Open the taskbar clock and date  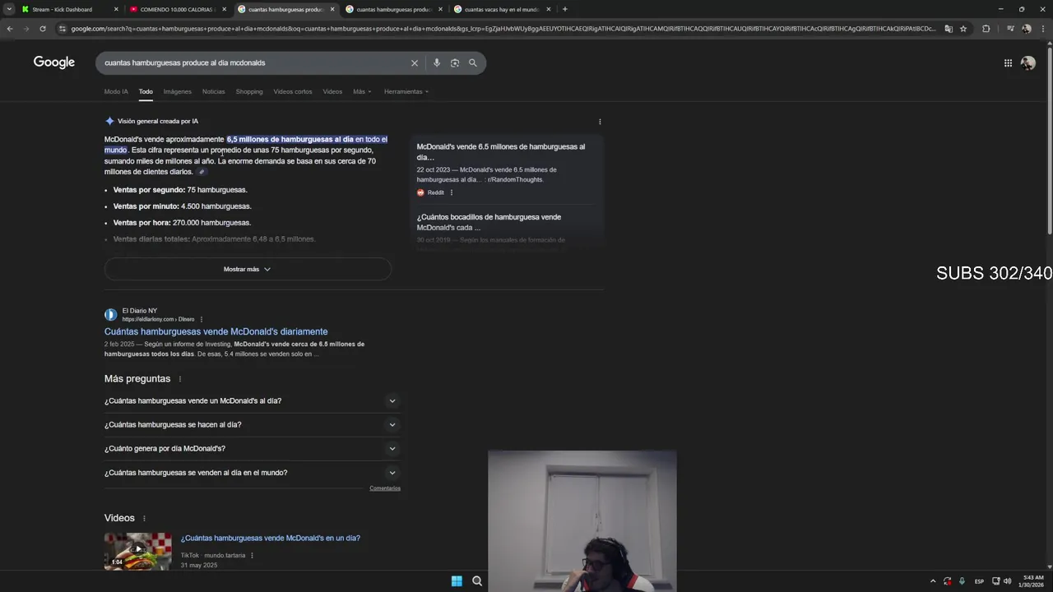(x=1032, y=581)
